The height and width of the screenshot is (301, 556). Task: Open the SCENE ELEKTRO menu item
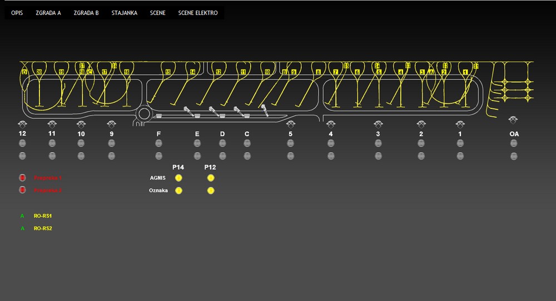click(x=198, y=13)
